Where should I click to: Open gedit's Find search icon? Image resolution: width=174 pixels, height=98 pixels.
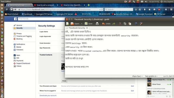pyautogui.click(x=136, y=24)
